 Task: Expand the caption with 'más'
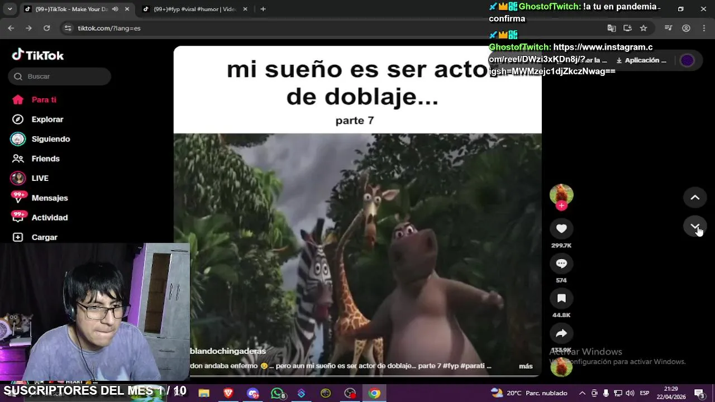(526, 366)
